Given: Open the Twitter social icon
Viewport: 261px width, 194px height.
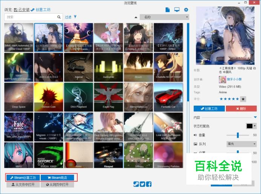Looking at the screenshot, I should (142, 184).
